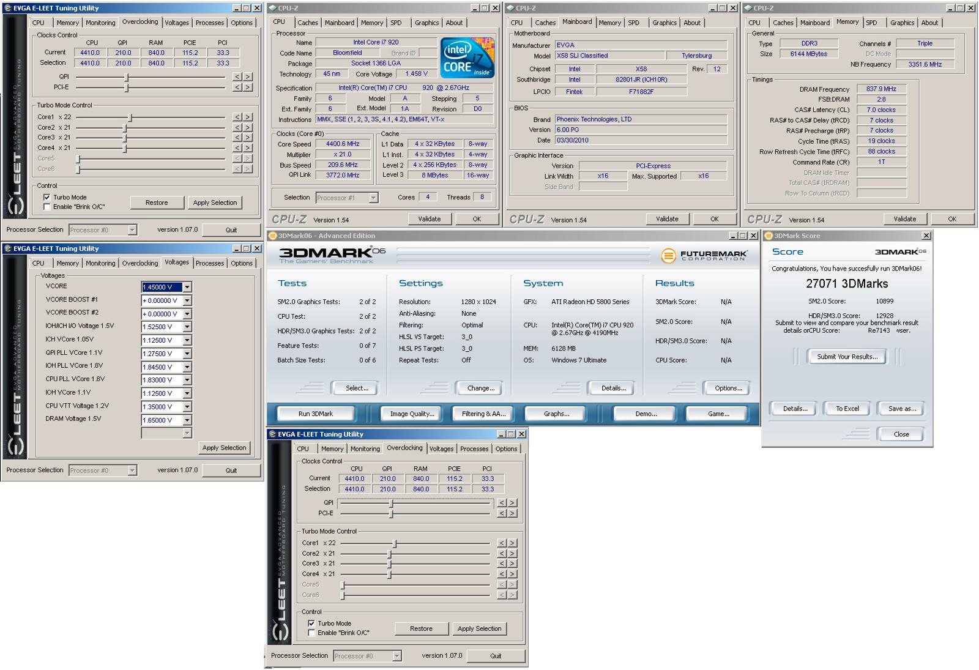The height and width of the screenshot is (670, 979).
Task: Click QPI slider right arrow in top-left E-LEET
Action: [248, 77]
